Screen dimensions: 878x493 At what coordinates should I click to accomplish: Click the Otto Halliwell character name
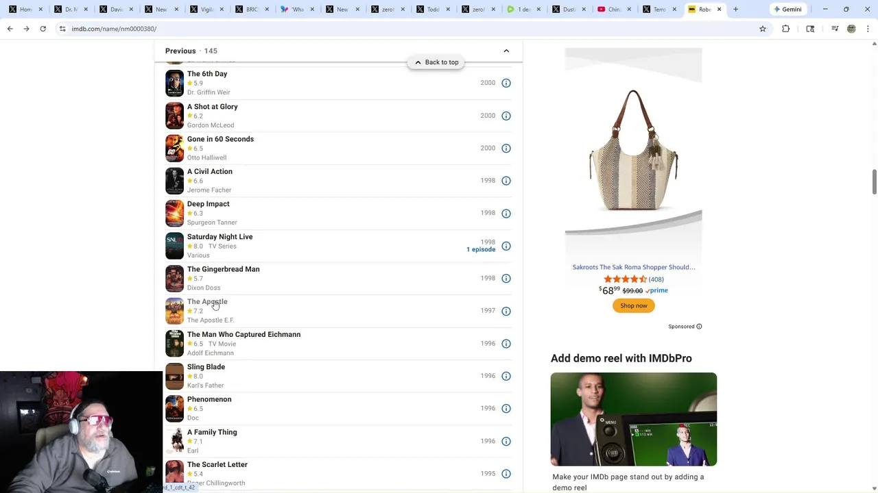(x=206, y=157)
